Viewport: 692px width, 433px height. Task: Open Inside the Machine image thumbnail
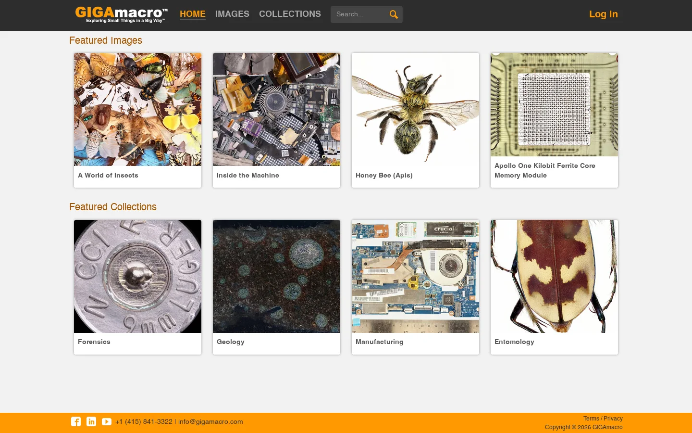(x=276, y=109)
